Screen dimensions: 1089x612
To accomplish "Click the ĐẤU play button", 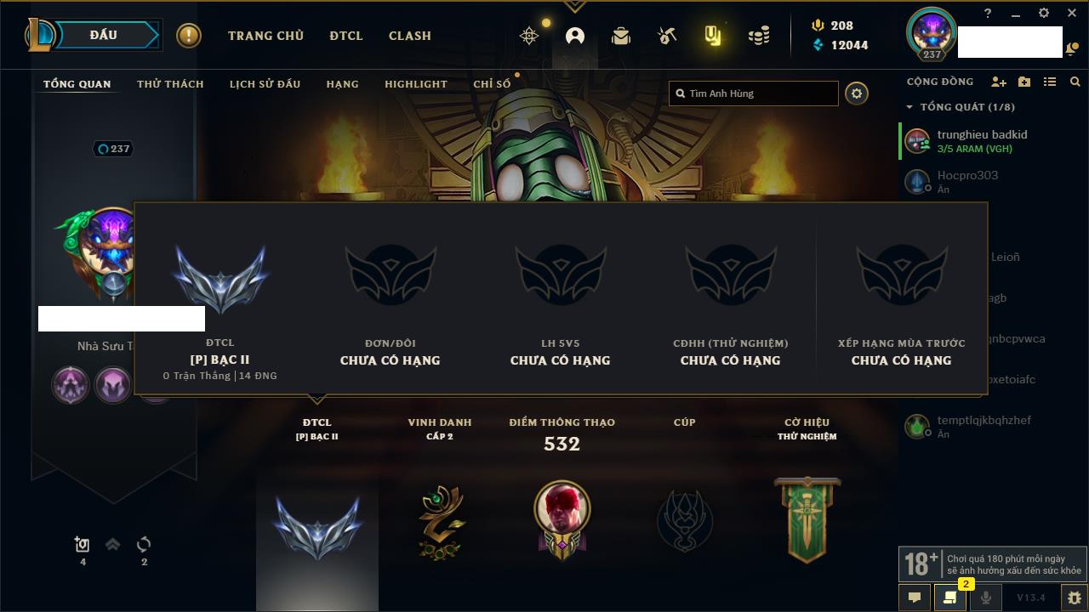I will [104, 35].
